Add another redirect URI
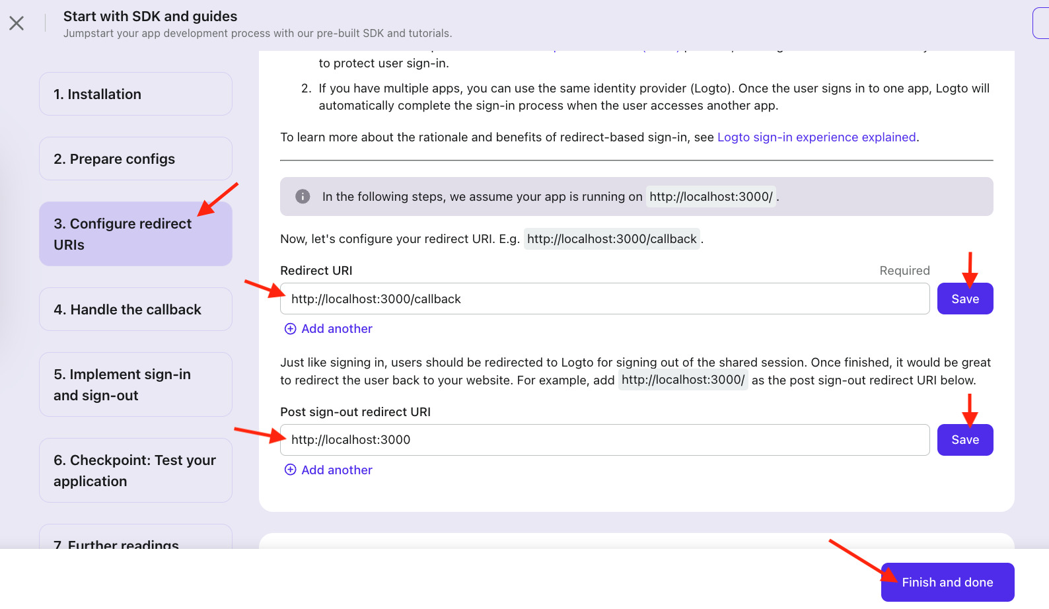Image resolution: width=1049 pixels, height=609 pixels. click(x=328, y=328)
